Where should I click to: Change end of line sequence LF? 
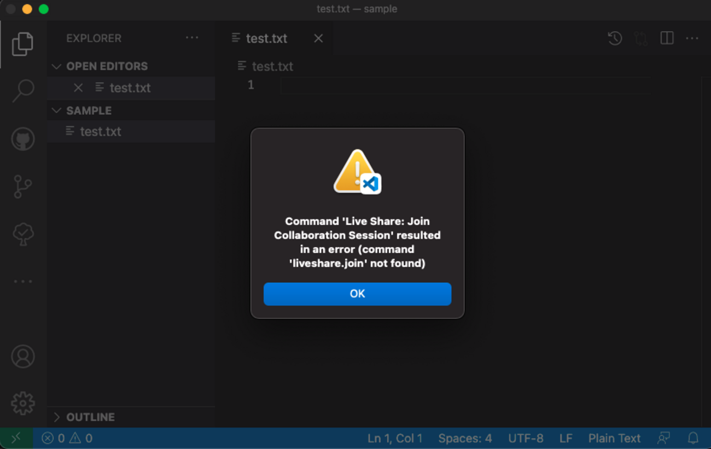tap(566, 438)
